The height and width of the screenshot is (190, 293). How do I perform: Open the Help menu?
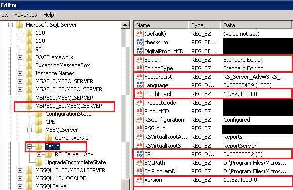click(x=49, y=15)
